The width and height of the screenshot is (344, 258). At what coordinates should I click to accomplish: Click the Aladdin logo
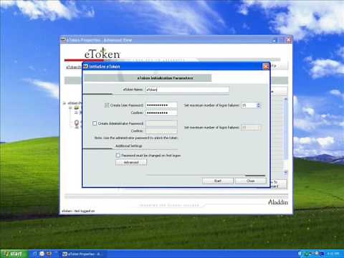[x=278, y=202]
